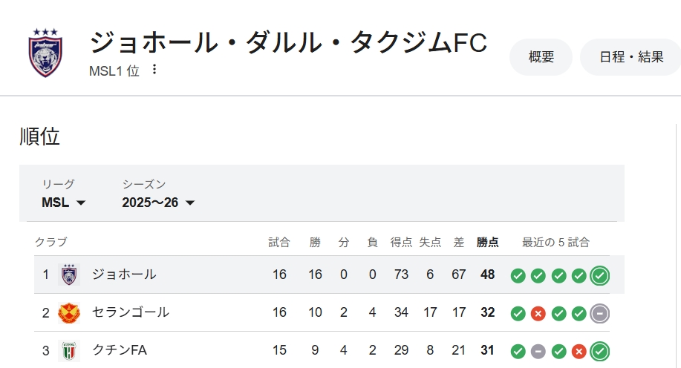Click セランゴール's latest match draw icon
The width and height of the screenshot is (681, 368).
click(x=600, y=313)
